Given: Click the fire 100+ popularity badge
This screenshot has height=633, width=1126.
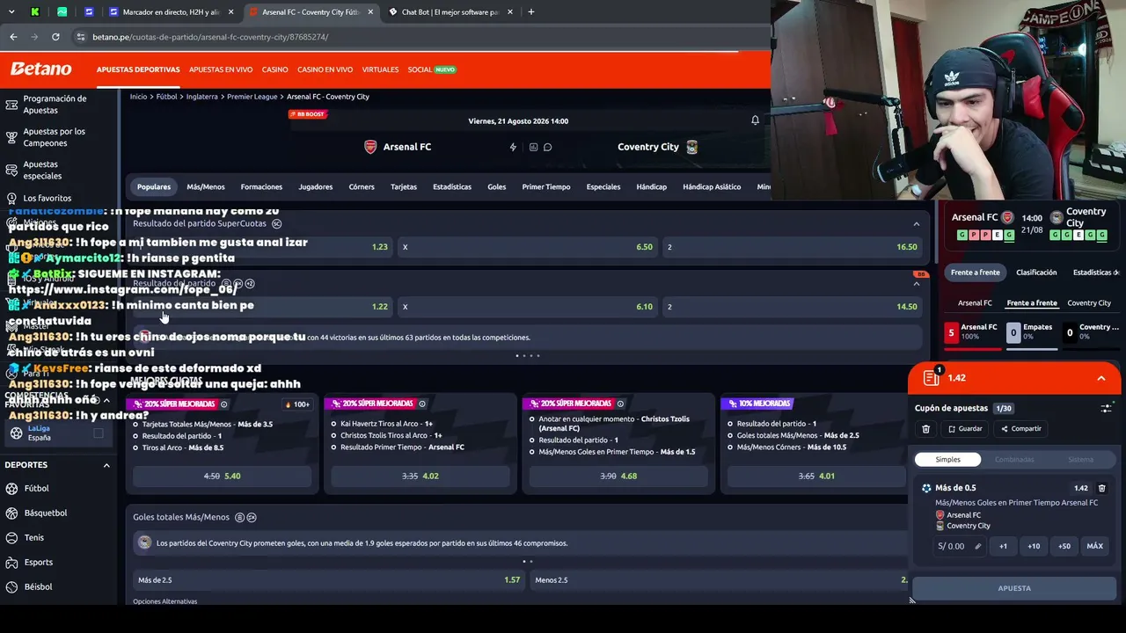Looking at the screenshot, I should [297, 404].
